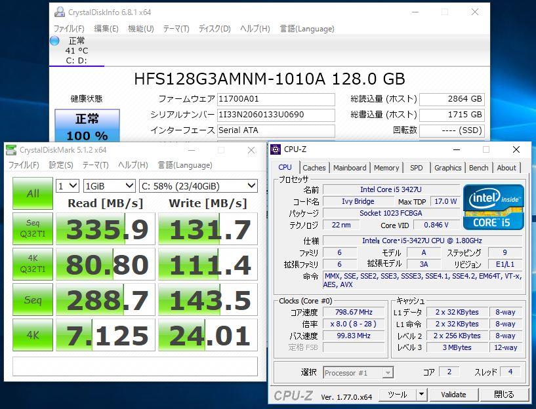
Task: Open the test size dropdown showing 1GiB
Action: point(110,186)
